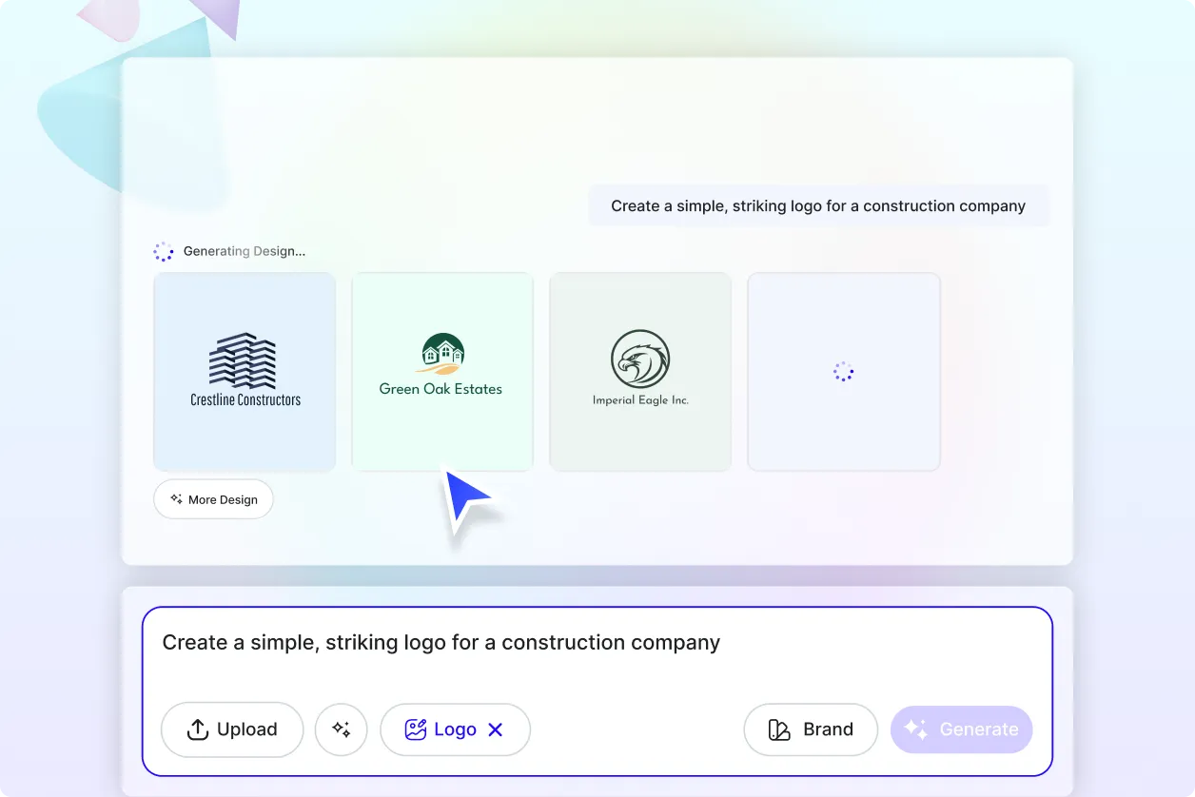
Task: Click the More Design button
Action: coord(213,498)
